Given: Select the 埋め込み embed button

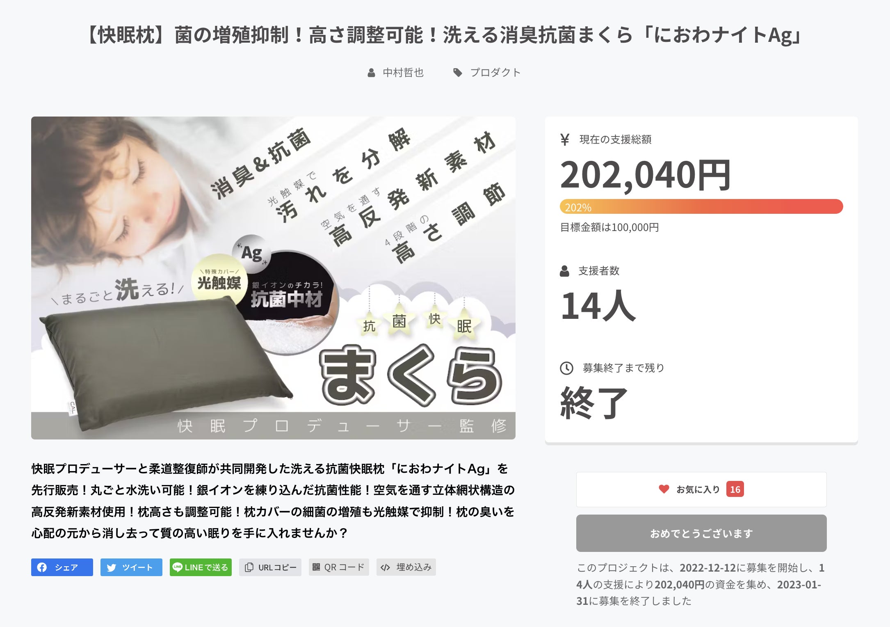Looking at the screenshot, I should 406,568.
